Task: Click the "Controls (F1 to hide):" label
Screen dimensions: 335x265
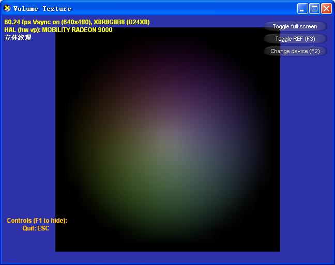Action: click(x=37, y=221)
